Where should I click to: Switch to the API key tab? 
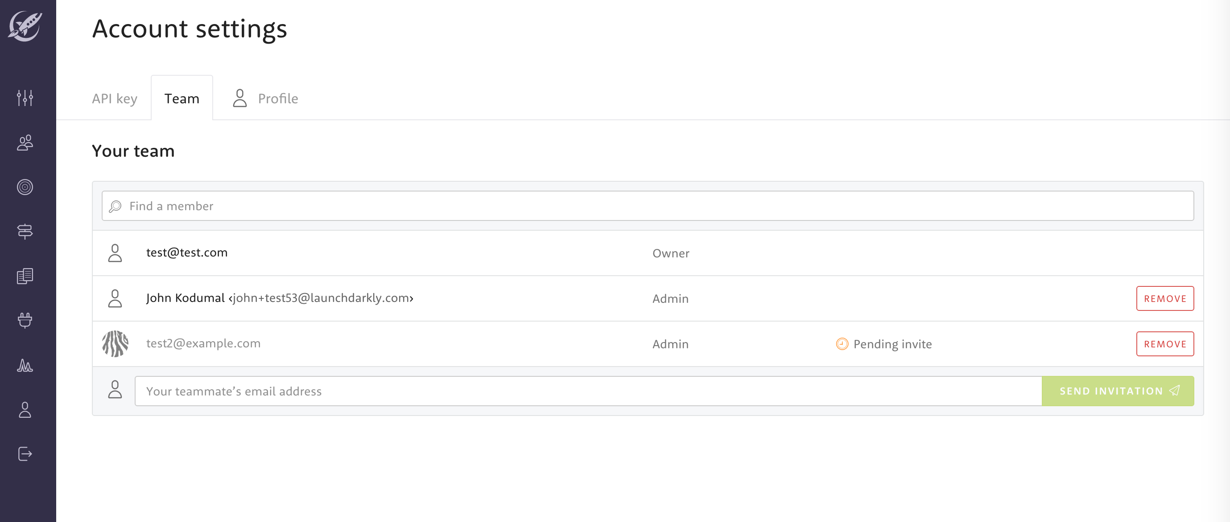tap(115, 98)
